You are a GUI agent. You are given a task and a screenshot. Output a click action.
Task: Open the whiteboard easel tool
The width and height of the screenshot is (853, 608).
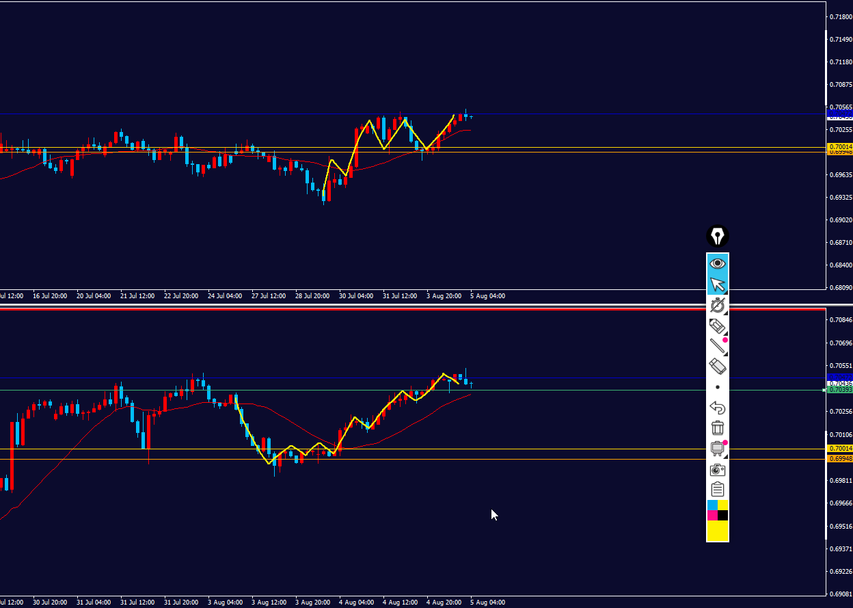(x=718, y=449)
